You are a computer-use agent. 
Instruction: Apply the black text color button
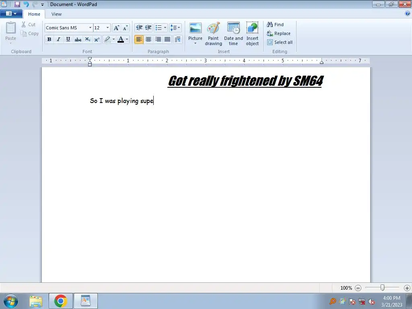121,39
